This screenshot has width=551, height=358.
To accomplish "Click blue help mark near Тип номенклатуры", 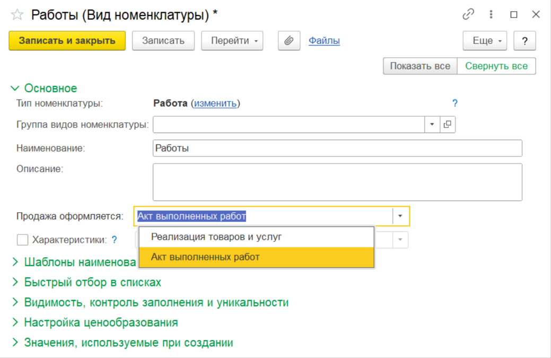I will point(454,103).
